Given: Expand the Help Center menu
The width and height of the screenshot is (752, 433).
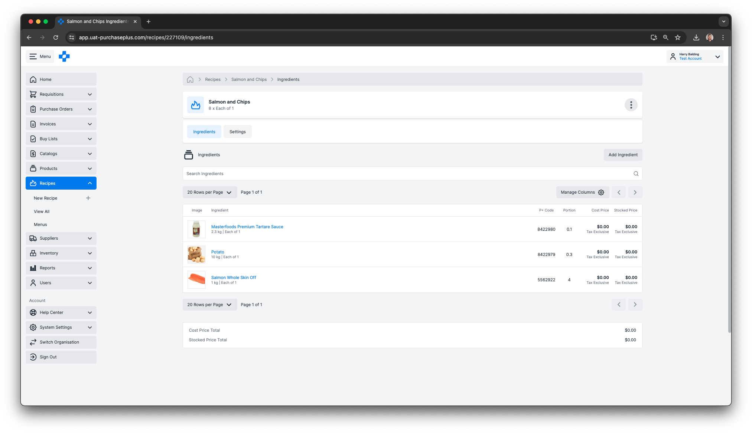Looking at the screenshot, I should click(x=61, y=312).
